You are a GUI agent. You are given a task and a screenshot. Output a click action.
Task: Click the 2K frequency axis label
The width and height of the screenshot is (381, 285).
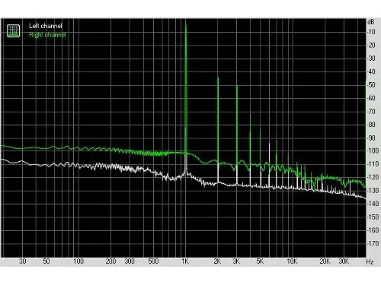(x=217, y=261)
